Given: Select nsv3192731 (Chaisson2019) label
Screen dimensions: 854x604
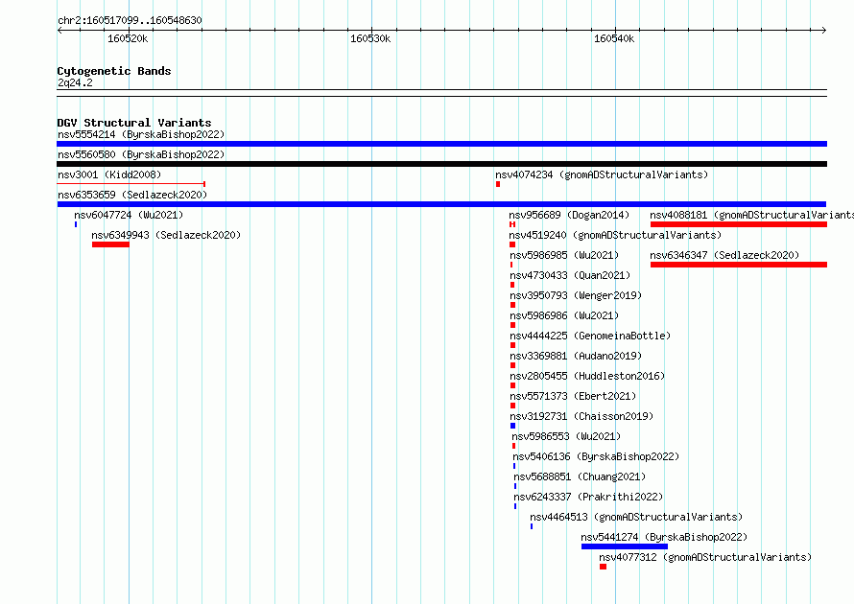Looking at the screenshot, I should click(581, 416).
